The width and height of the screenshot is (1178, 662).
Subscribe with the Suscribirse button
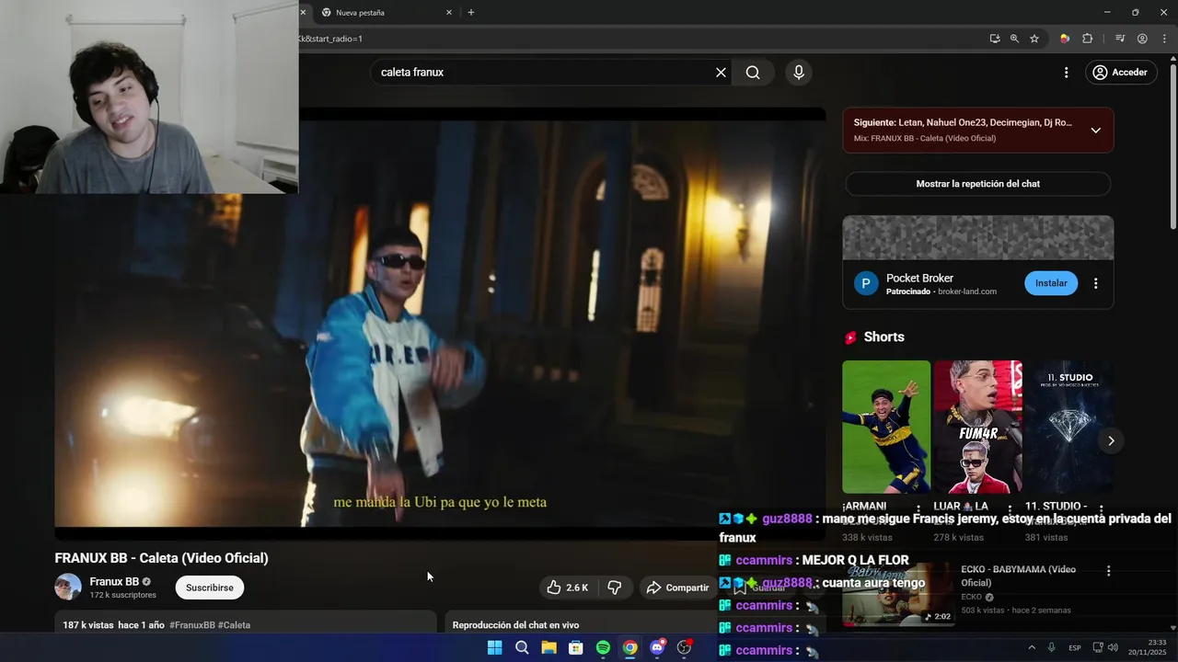tap(210, 588)
